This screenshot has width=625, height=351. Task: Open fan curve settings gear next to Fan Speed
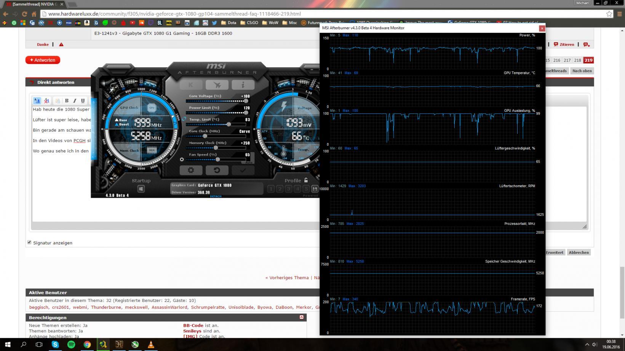tap(182, 159)
